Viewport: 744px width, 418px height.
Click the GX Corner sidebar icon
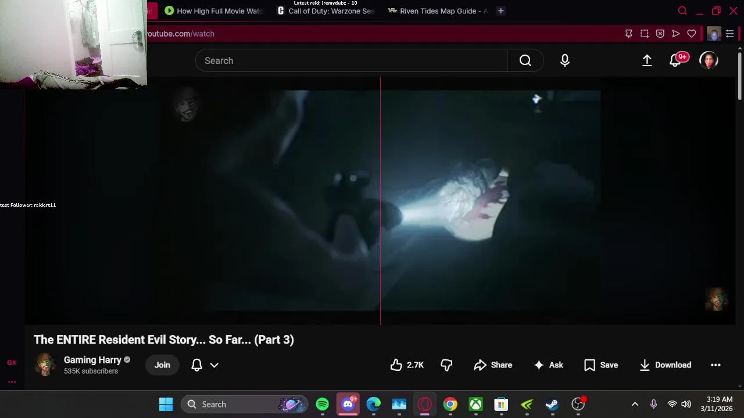(12, 362)
